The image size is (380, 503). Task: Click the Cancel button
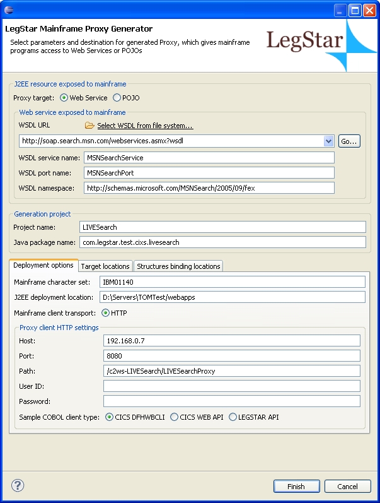tap(348, 487)
